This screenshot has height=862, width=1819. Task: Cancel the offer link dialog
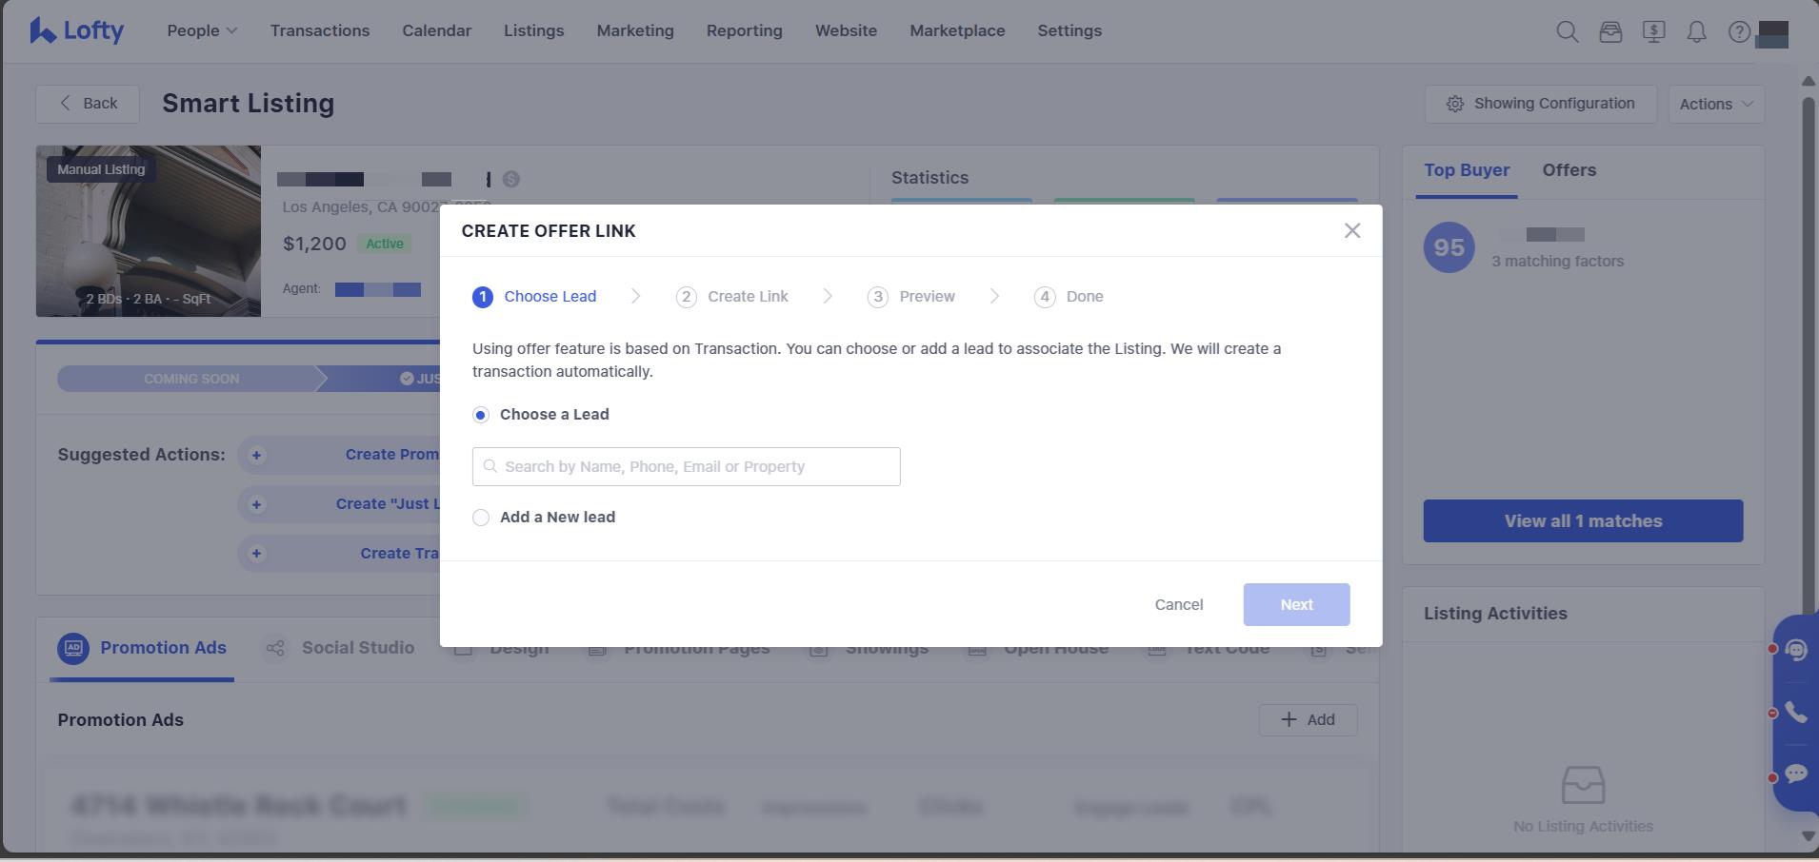pyautogui.click(x=1178, y=604)
